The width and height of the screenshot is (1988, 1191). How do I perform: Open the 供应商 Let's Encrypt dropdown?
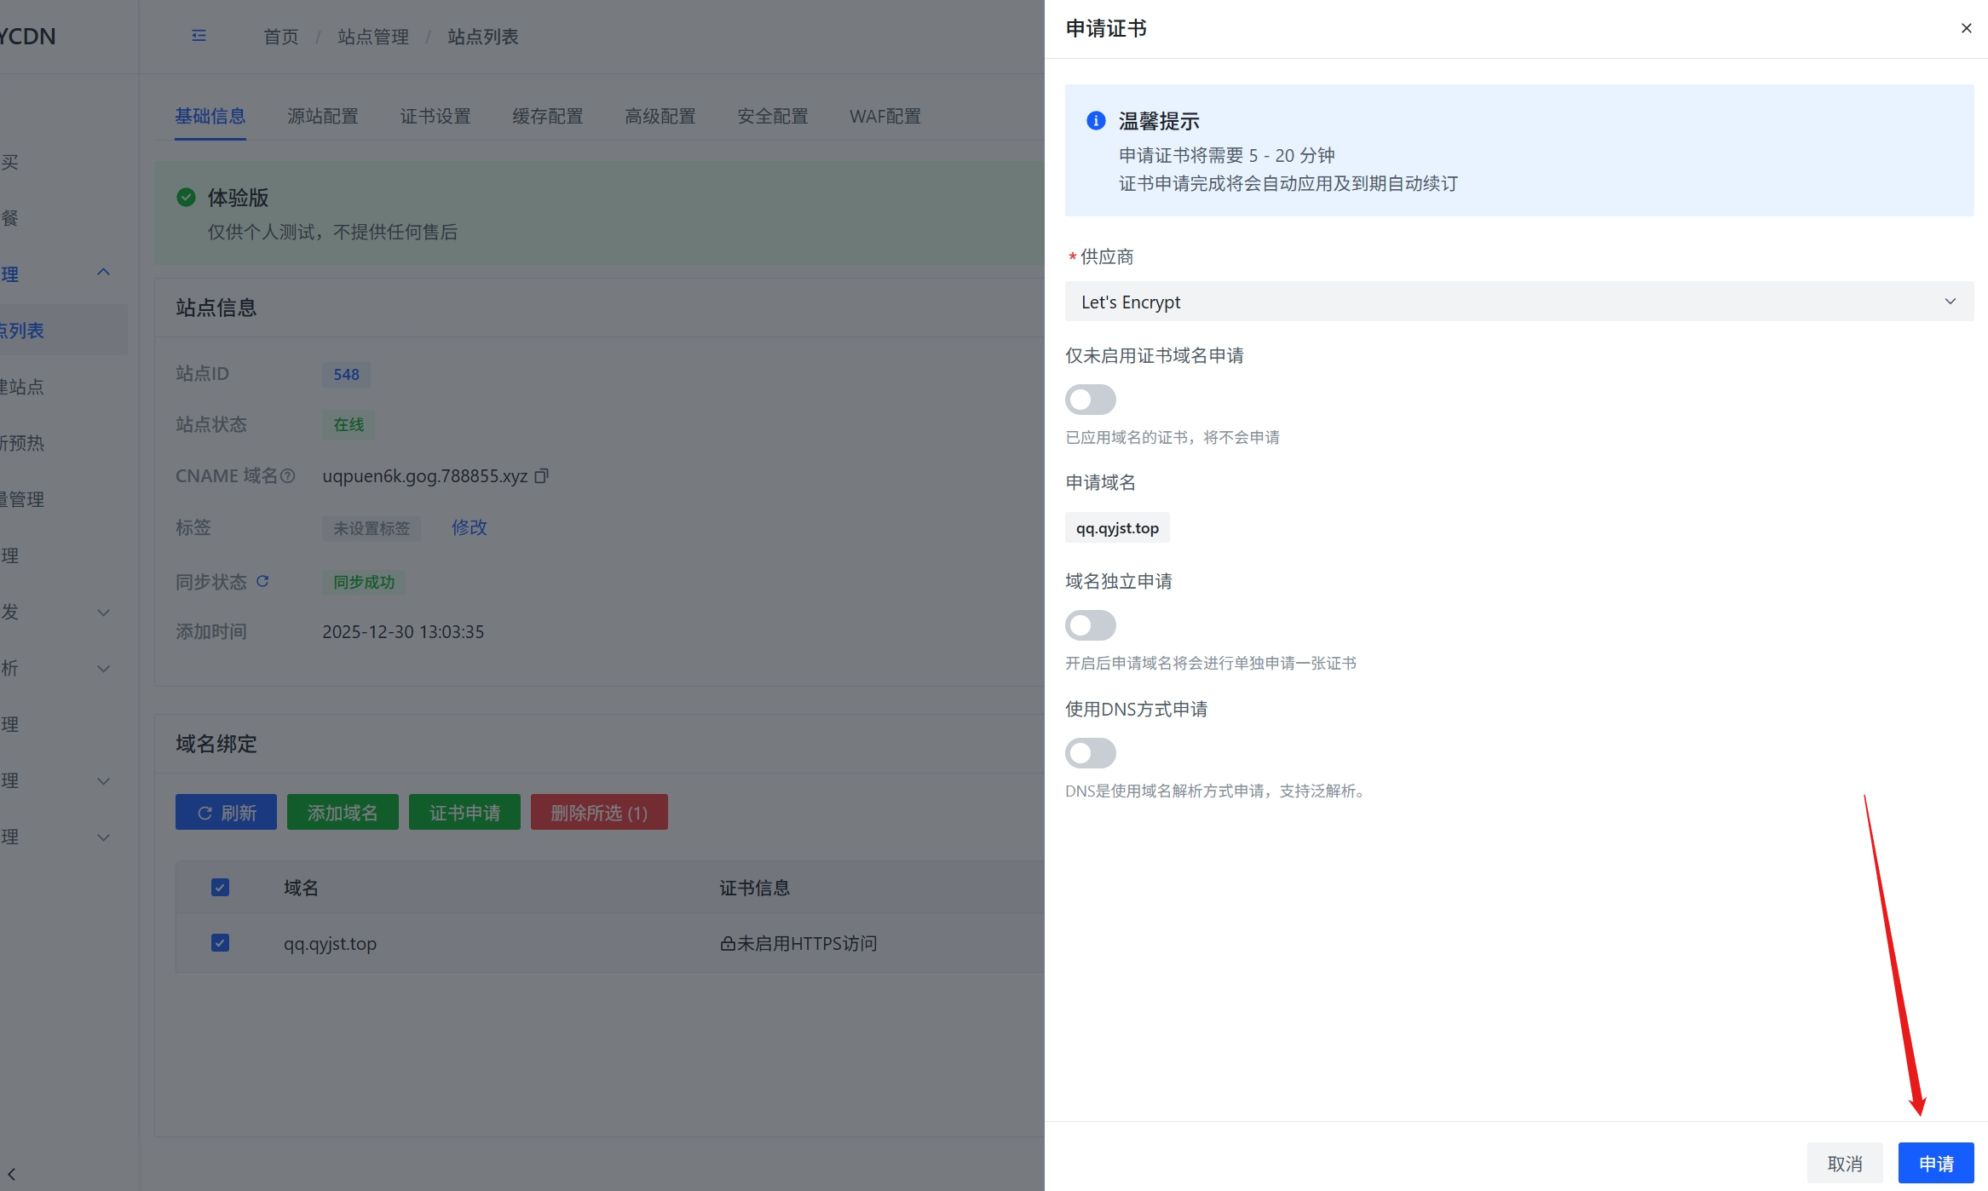pyautogui.click(x=1518, y=302)
